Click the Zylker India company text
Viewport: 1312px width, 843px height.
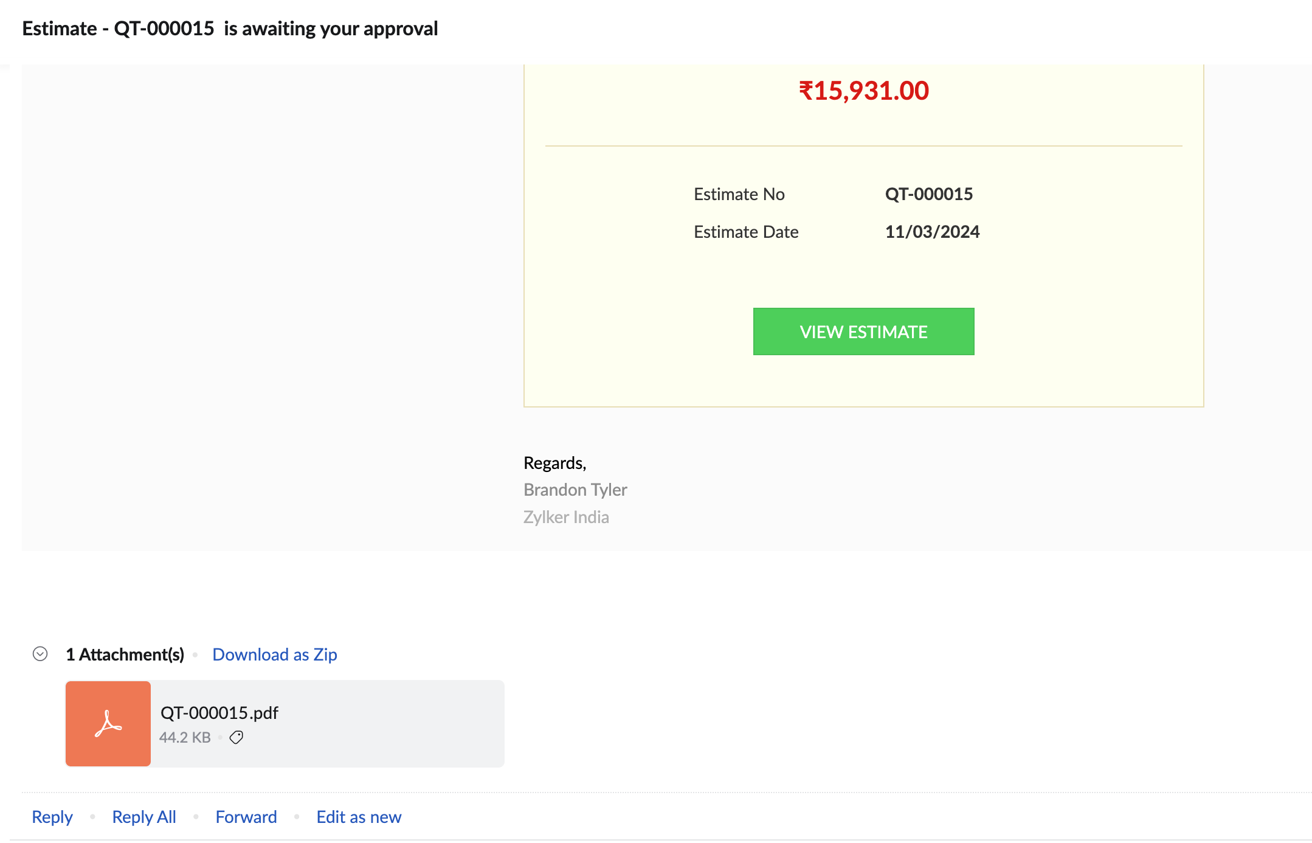566,517
